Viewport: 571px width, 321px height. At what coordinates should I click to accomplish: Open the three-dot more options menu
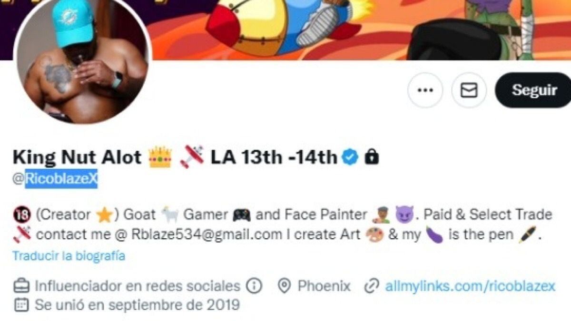(x=425, y=90)
